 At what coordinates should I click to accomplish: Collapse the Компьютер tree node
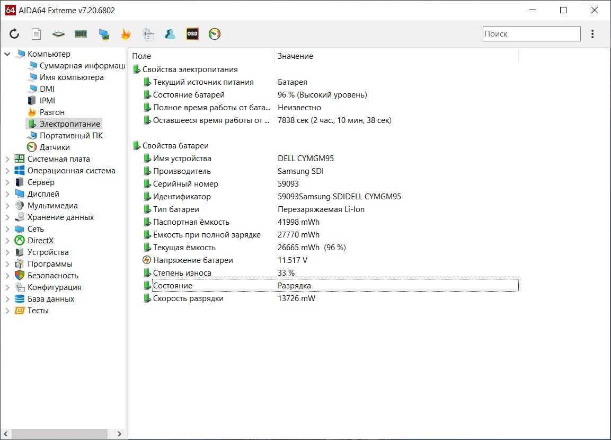click(7, 54)
